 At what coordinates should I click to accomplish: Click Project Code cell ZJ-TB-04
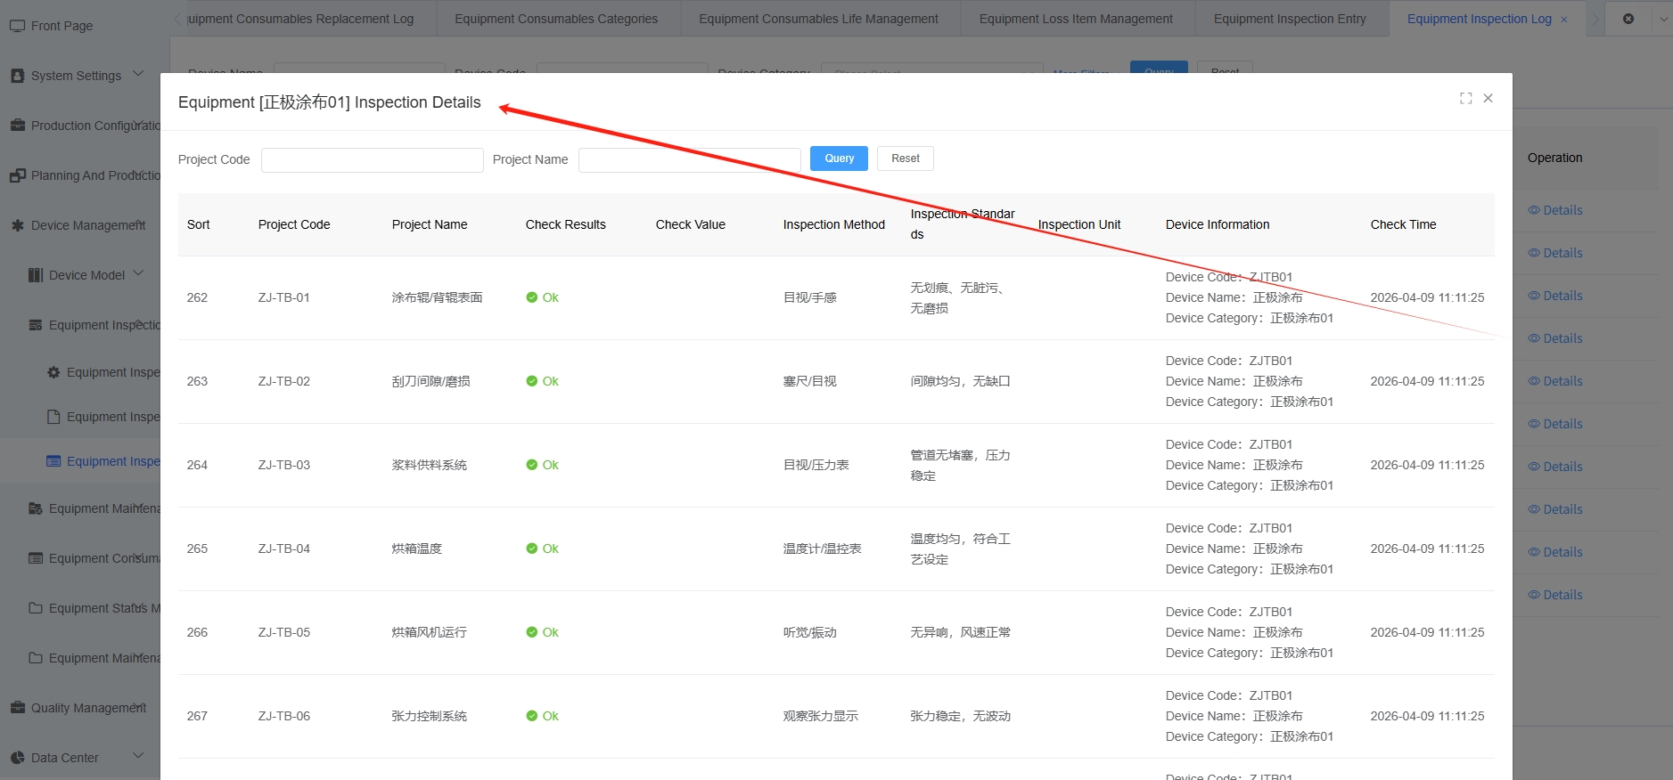284,548
